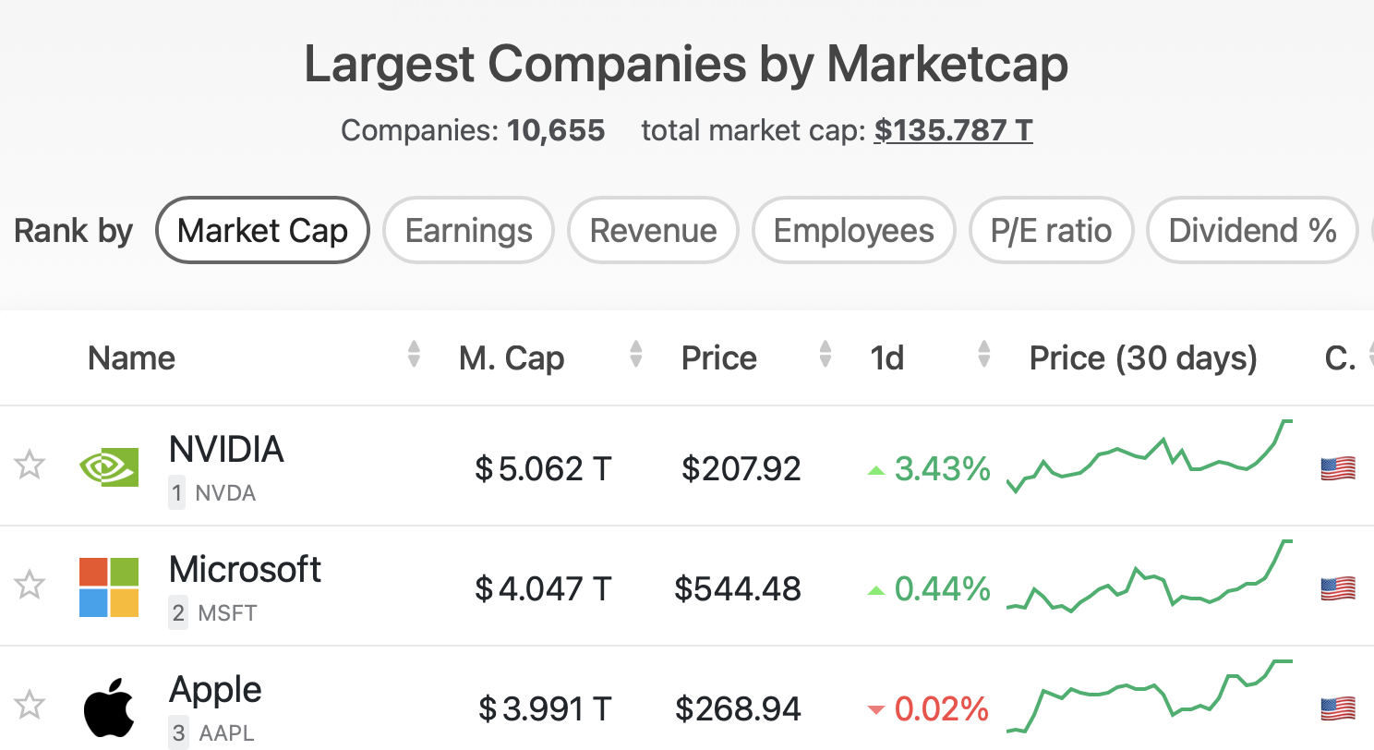Sort table by Name column arrows
This screenshot has height=750, width=1374.
pyautogui.click(x=414, y=355)
